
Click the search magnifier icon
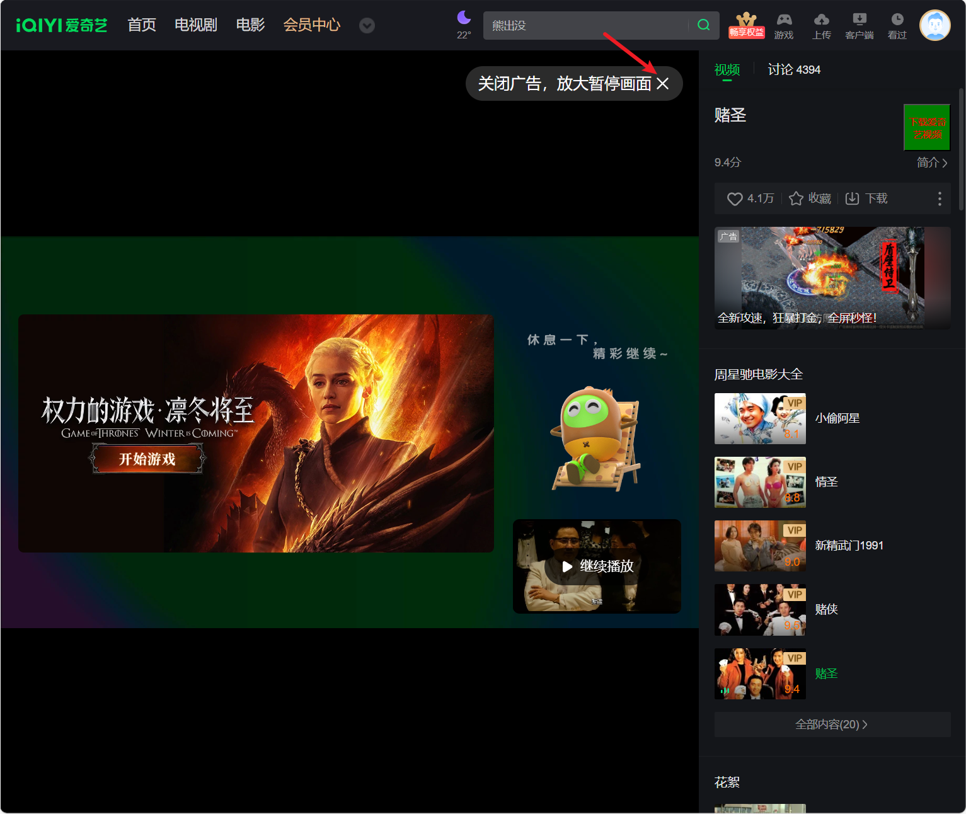tap(704, 25)
